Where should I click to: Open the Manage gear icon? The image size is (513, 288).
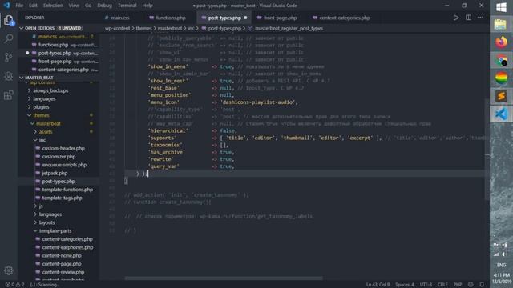[x=9, y=270]
